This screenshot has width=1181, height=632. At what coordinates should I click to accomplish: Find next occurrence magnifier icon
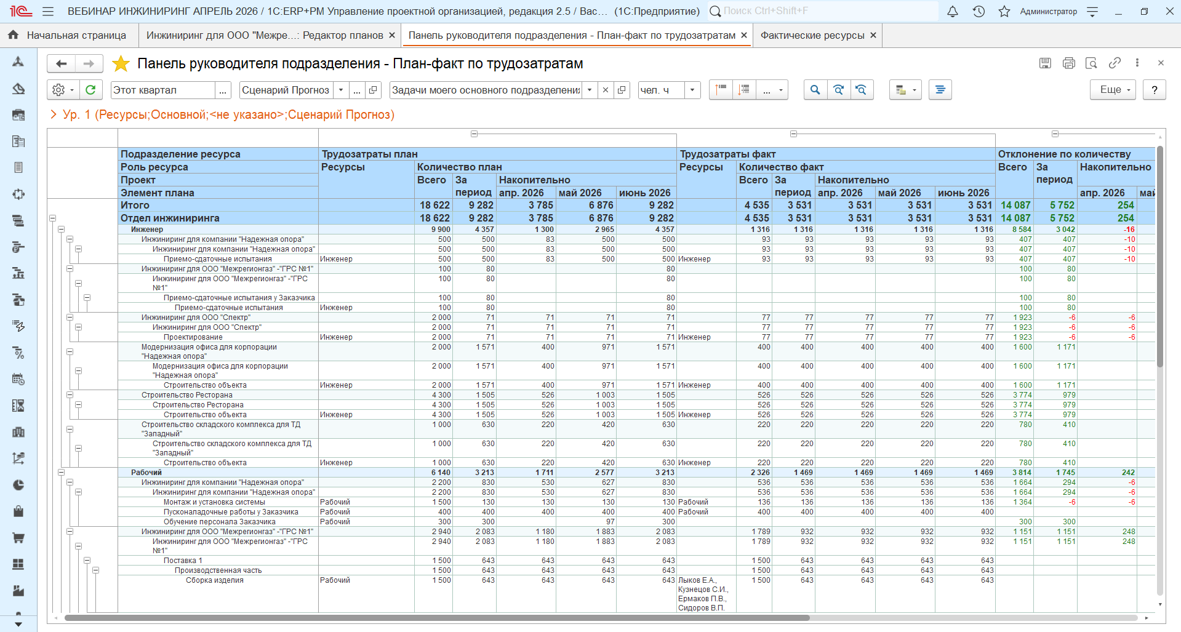click(838, 90)
